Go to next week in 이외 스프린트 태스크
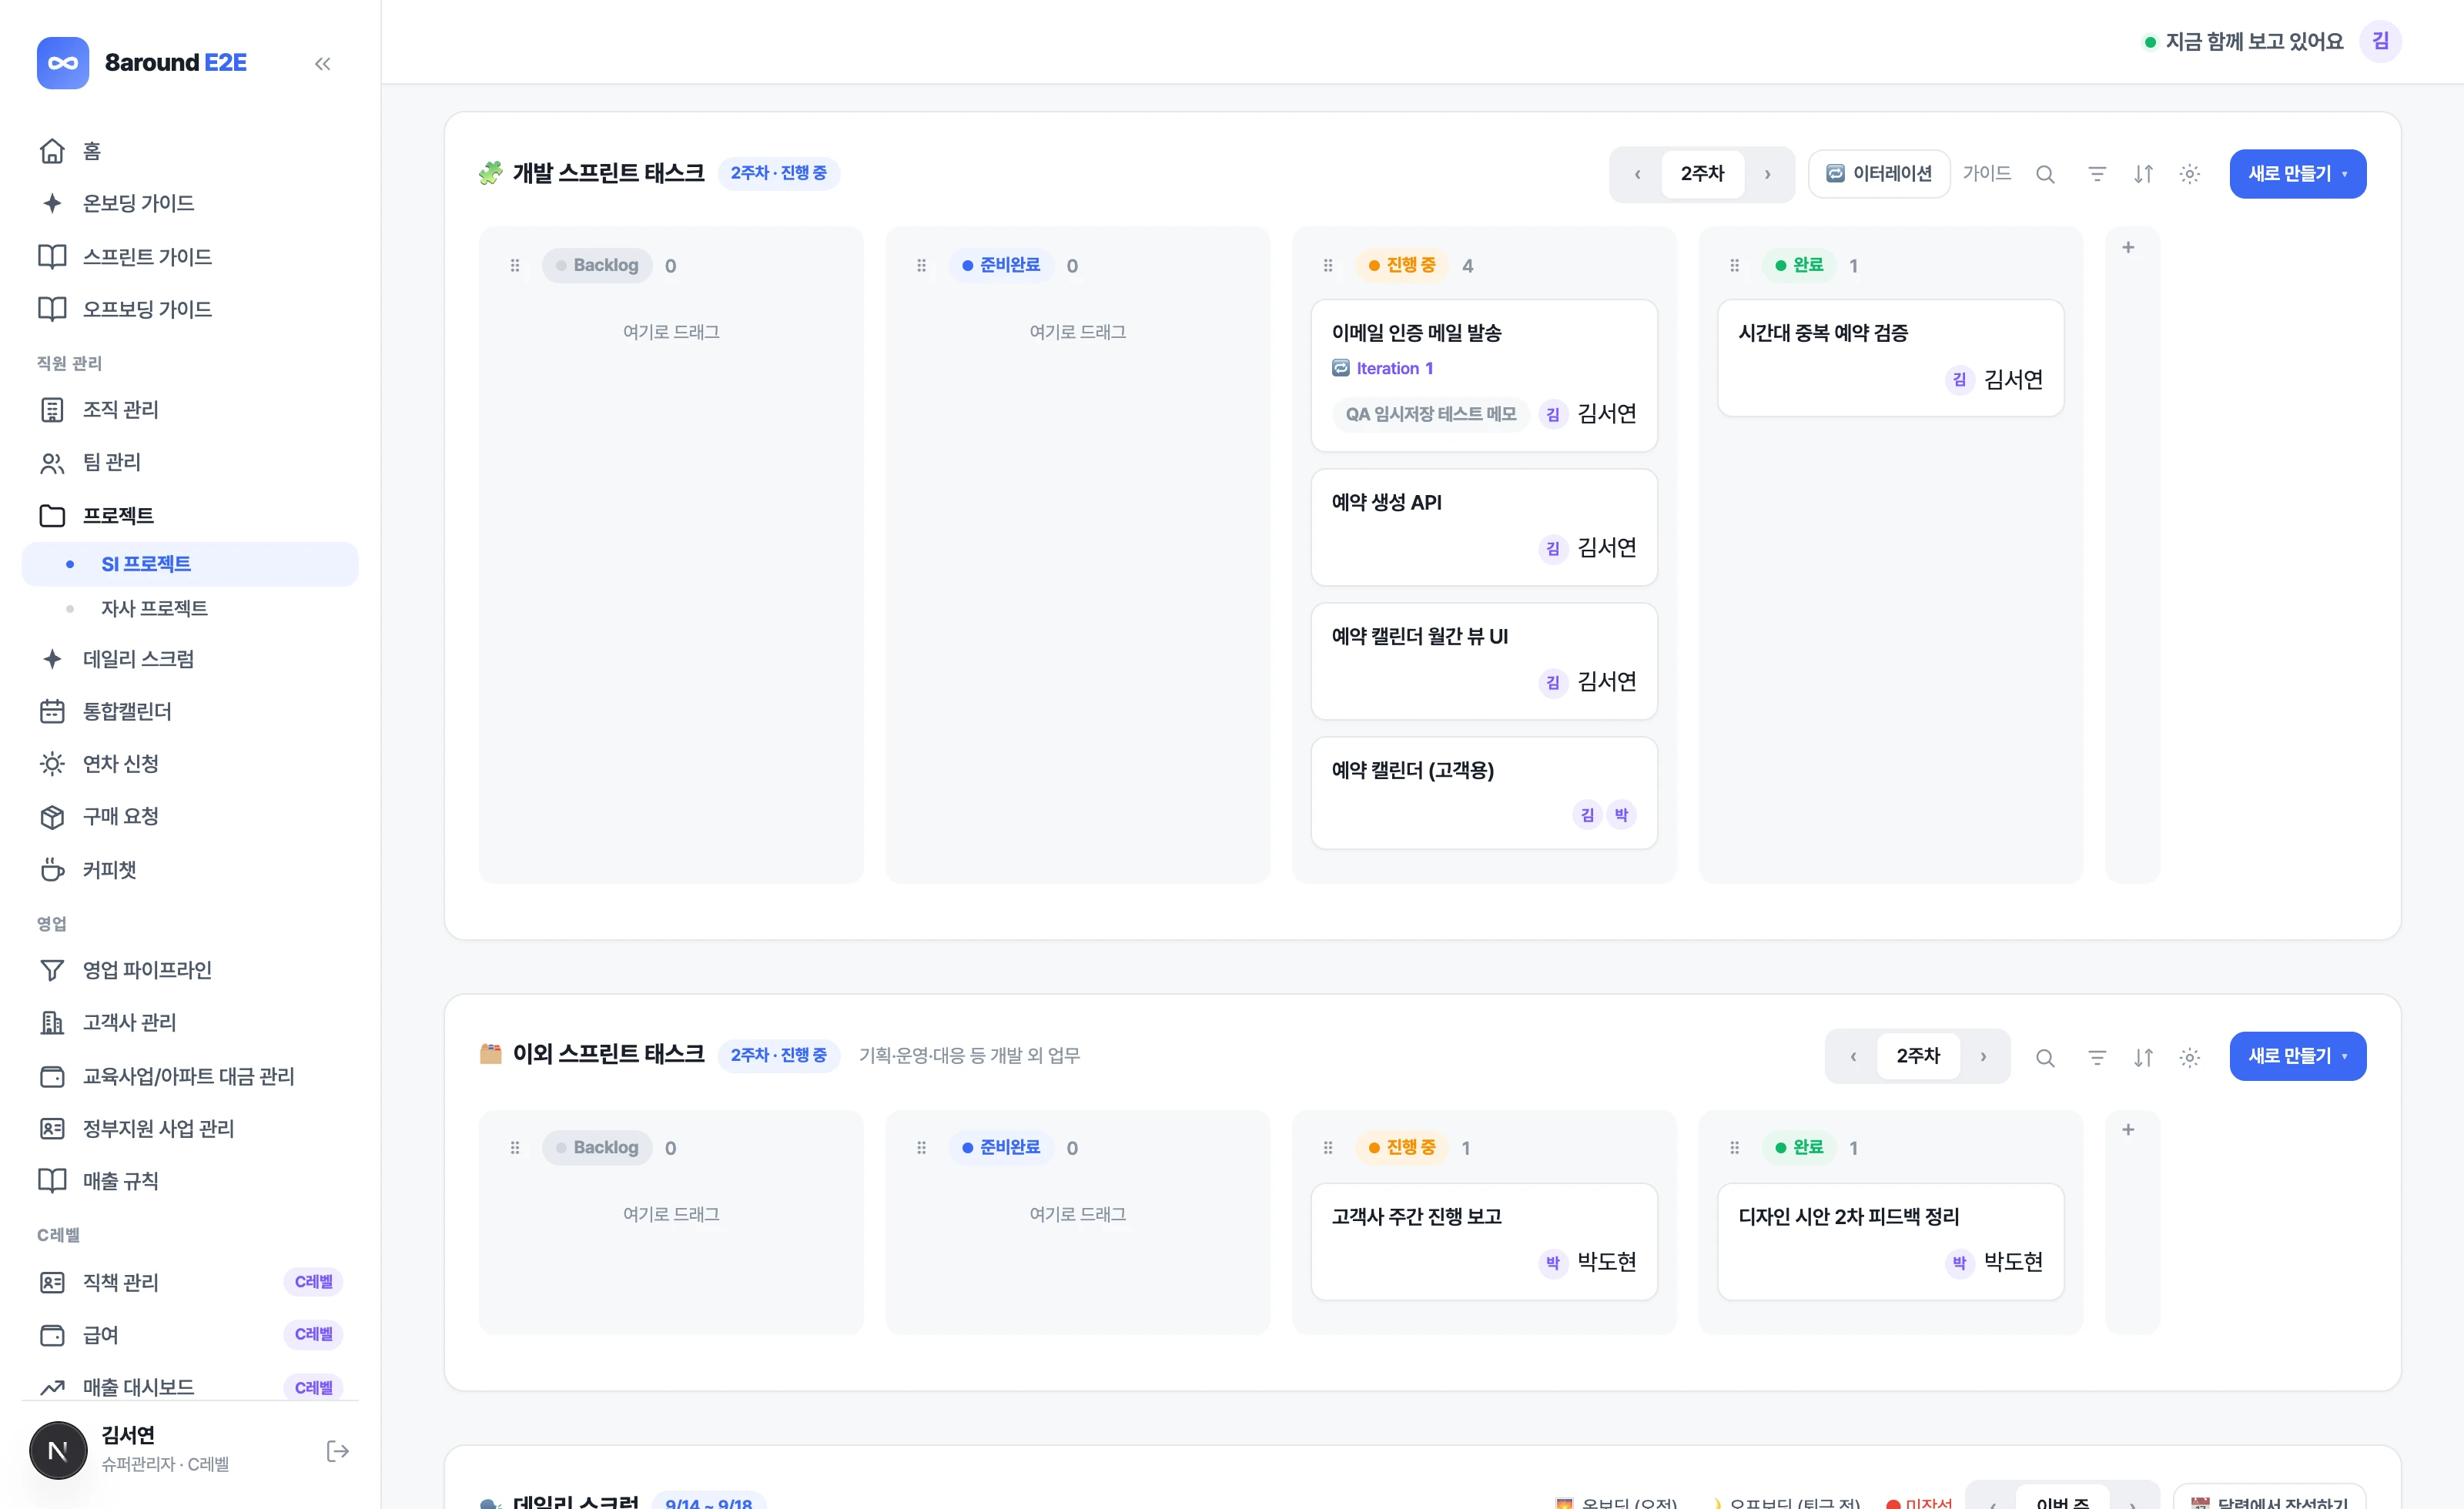The image size is (2464, 1509). click(1983, 1057)
